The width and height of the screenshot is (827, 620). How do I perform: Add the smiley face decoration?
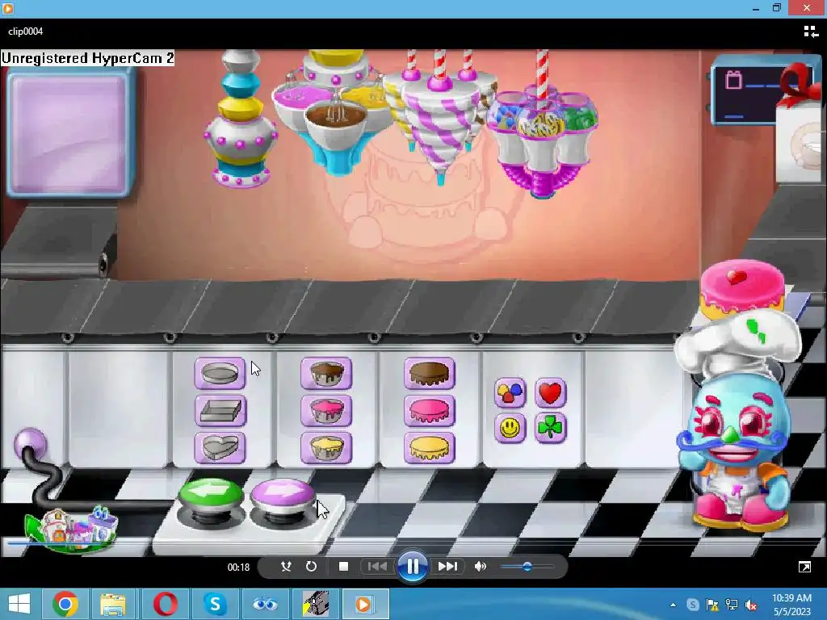tap(510, 428)
